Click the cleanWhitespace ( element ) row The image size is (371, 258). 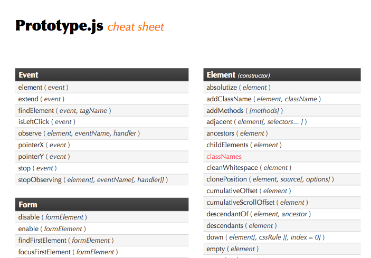tap(282, 168)
